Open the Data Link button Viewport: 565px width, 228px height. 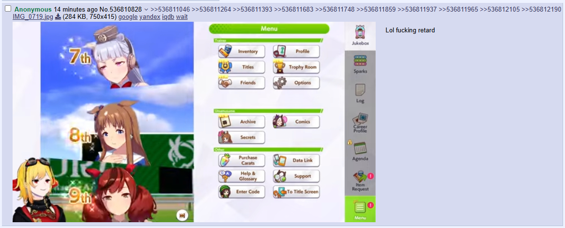coord(296,160)
